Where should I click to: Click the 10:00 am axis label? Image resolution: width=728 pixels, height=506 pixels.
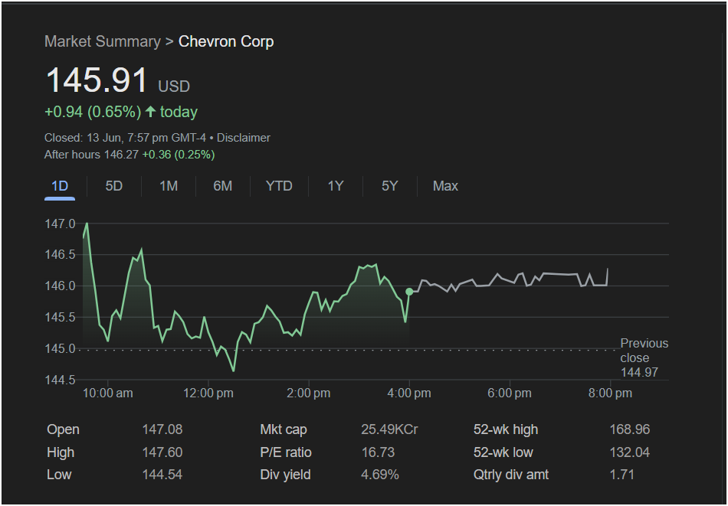pos(108,393)
